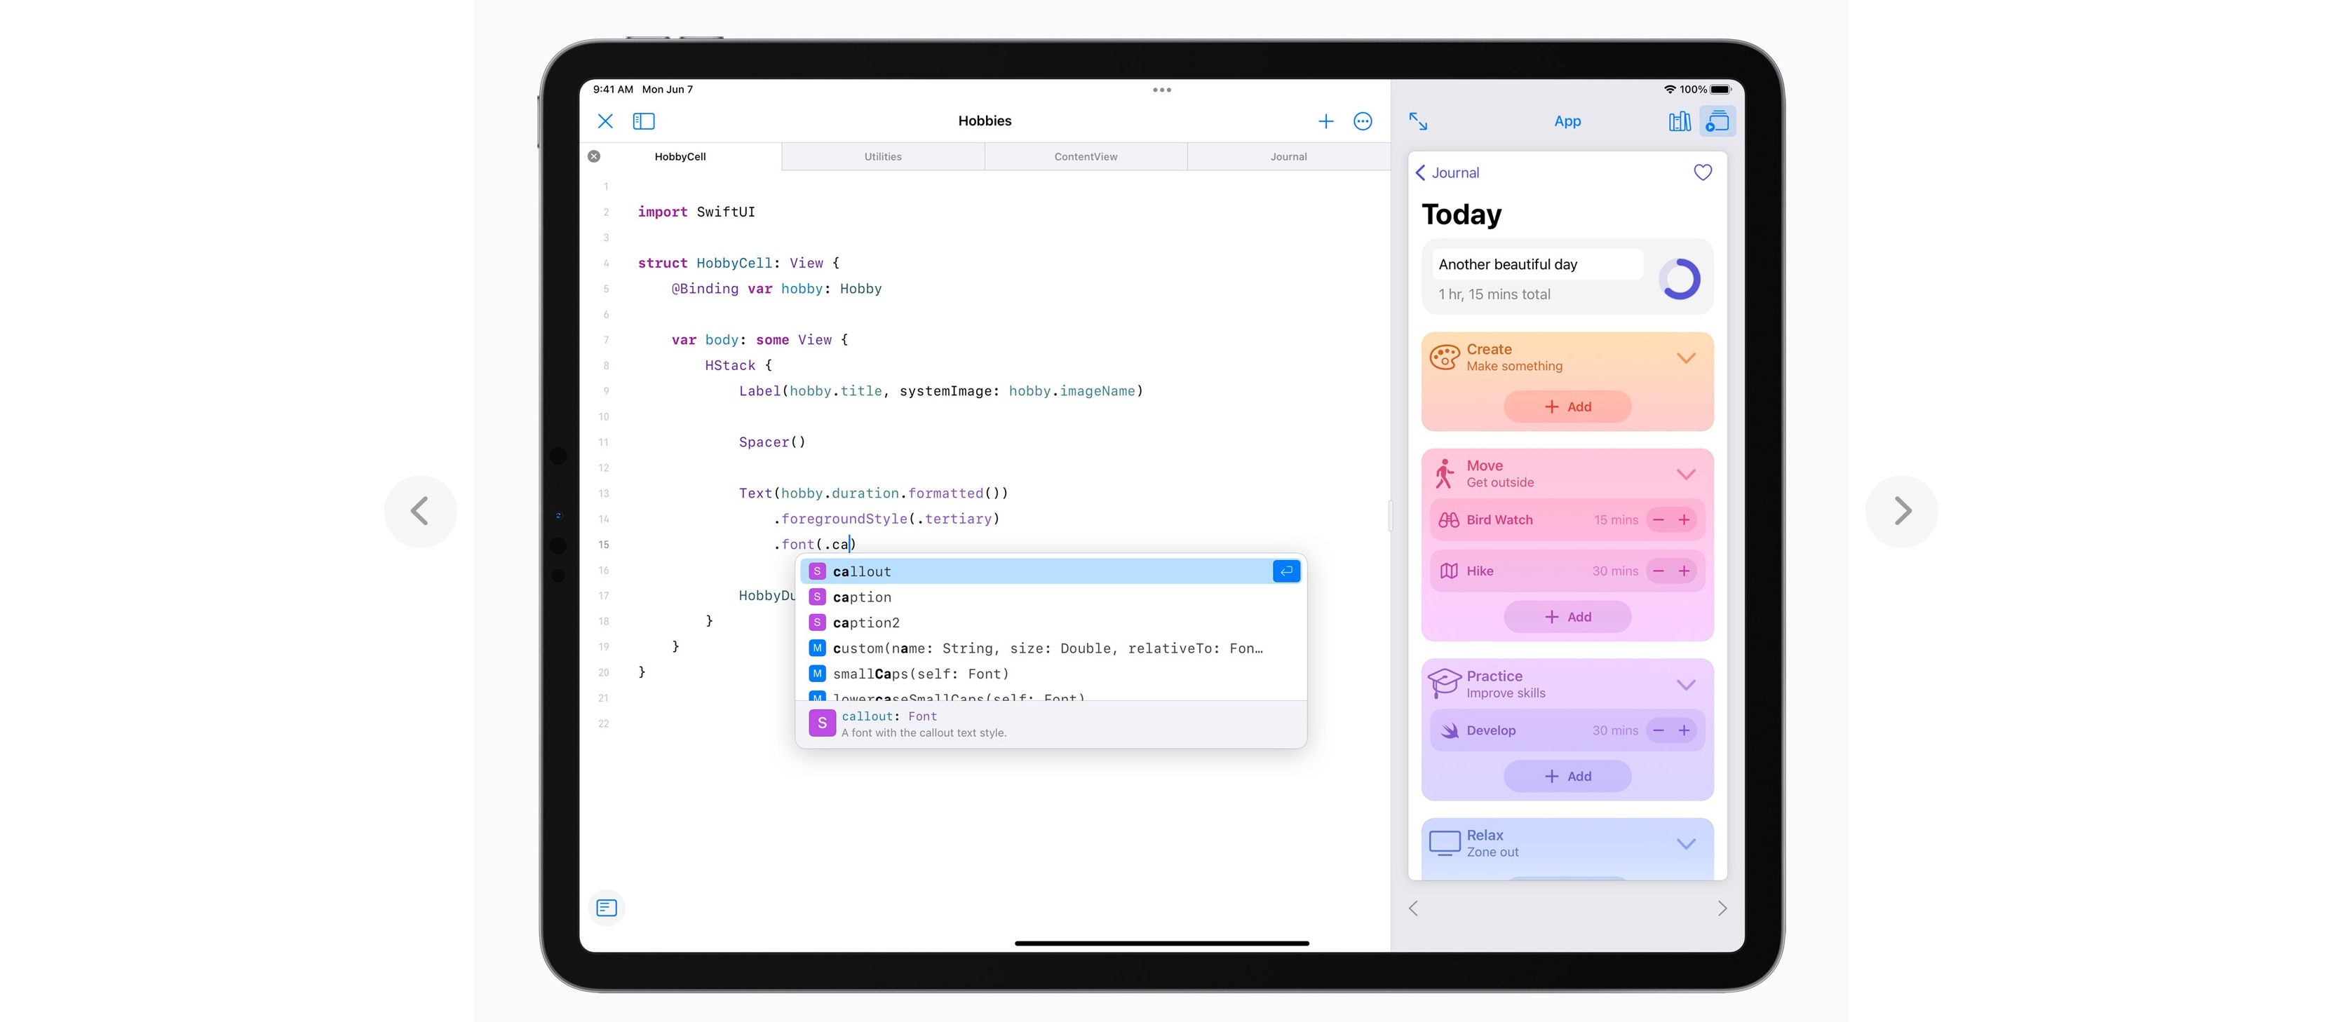Choose callout from the autocomplete list
The height and width of the screenshot is (1022, 2336).
point(863,571)
